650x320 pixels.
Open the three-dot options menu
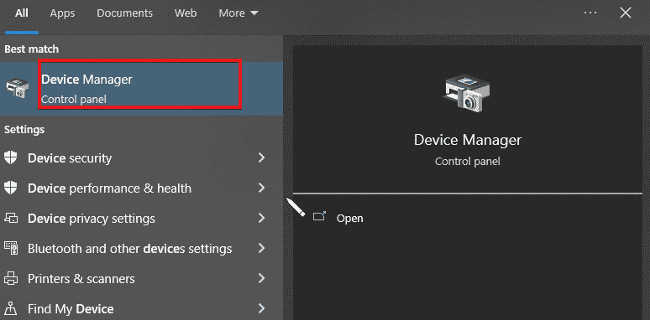(590, 13)
